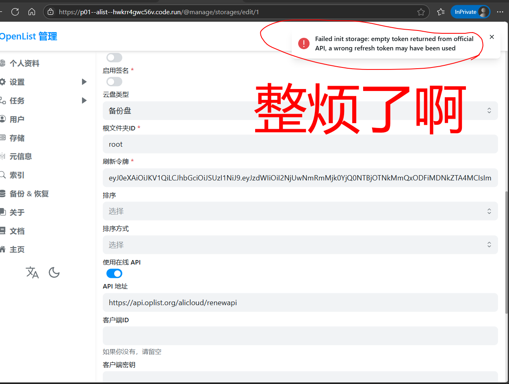View site information lock icon
The image size is (509, 384).
point(50,12)
